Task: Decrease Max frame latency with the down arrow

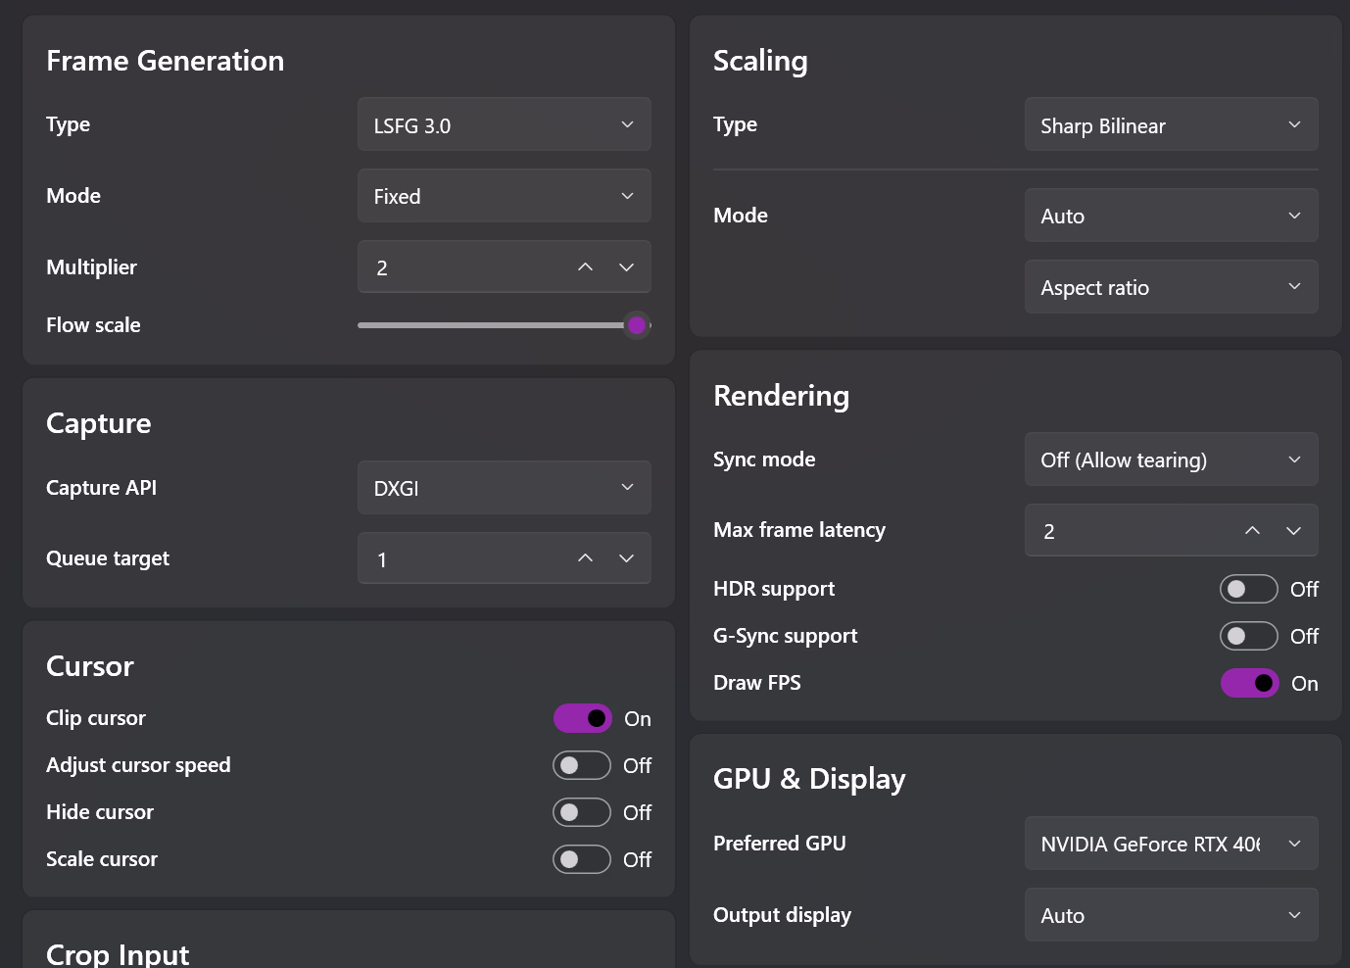Action: click(1294, 531)
